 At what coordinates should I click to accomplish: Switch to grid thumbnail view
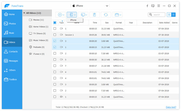(x=169, y=15)
